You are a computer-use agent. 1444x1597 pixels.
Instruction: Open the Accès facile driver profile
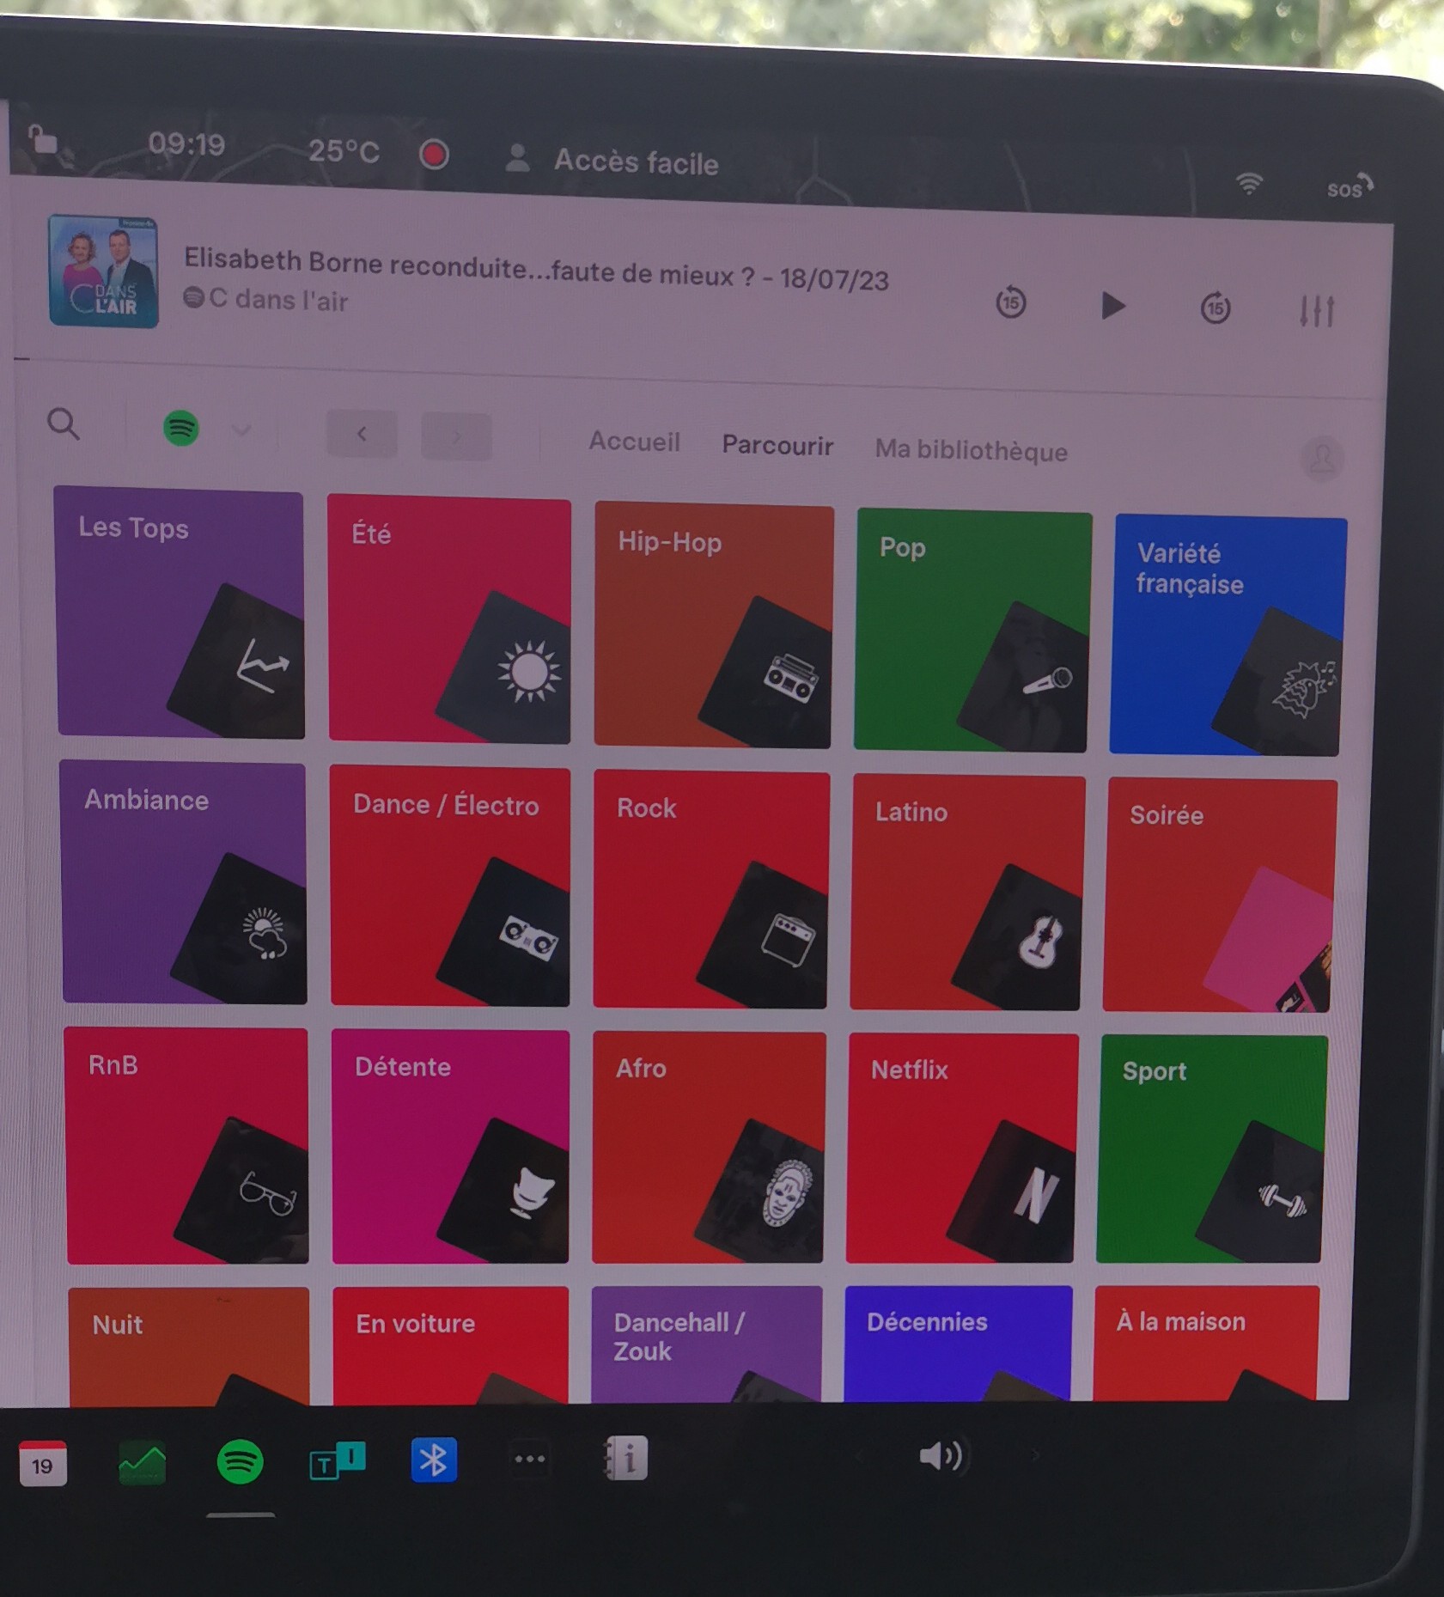coord(612,161)
